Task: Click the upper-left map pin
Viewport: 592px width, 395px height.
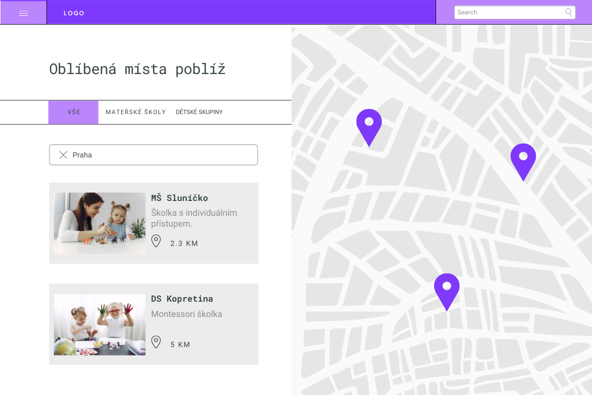Action: 369,124
